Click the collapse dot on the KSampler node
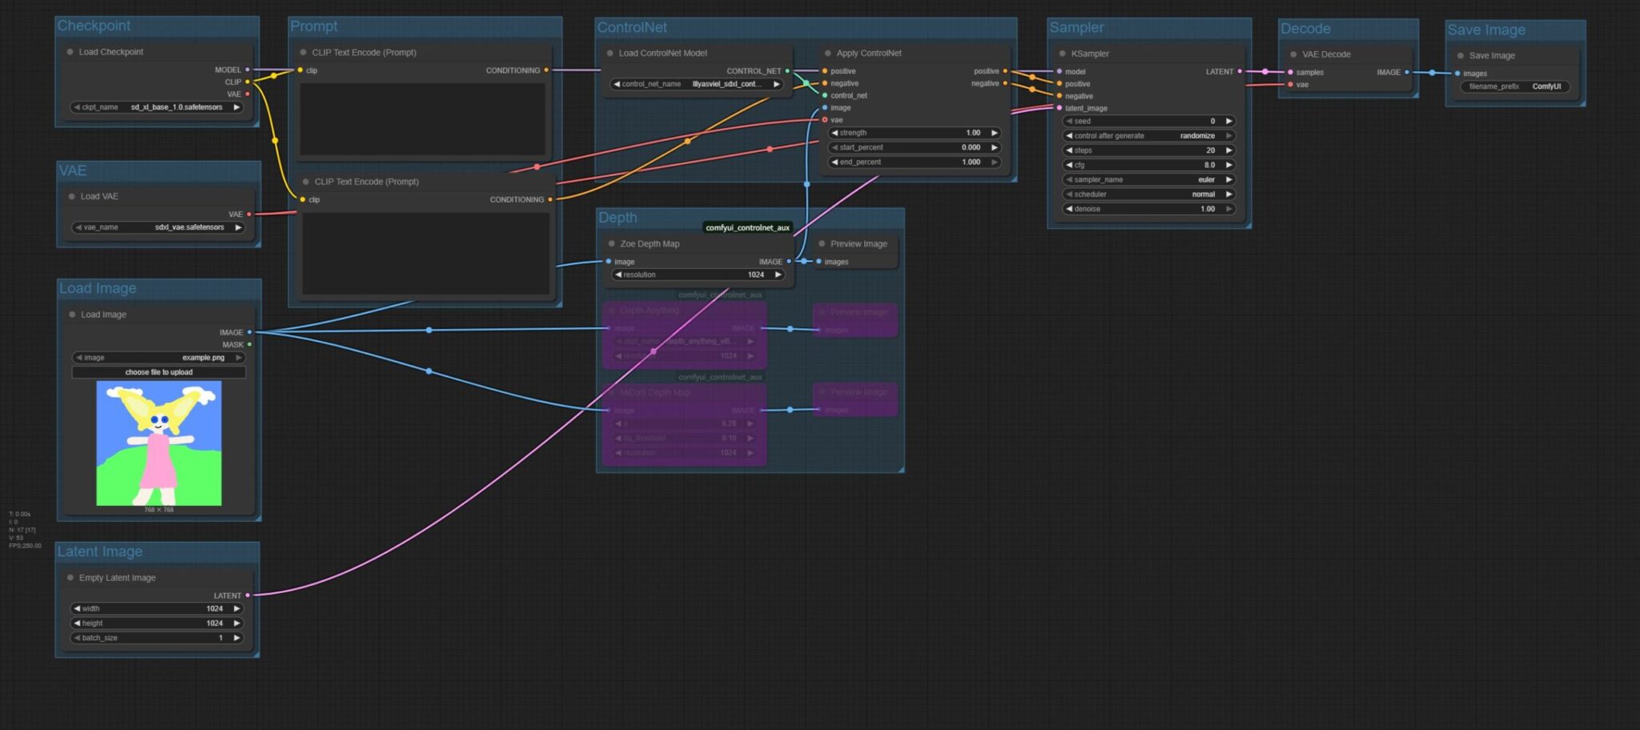 tap(1064, 54)
